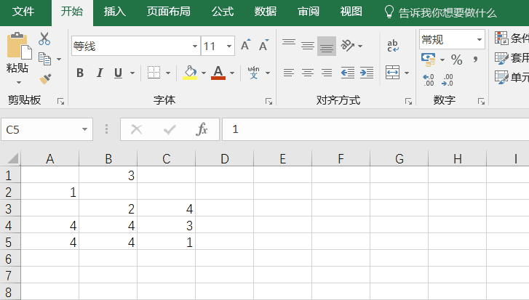The height and width of the screenshot is (300, 529).
Task: Open paste options dropdown arrow
Action: pyautogui.click(x=19, y=83)
